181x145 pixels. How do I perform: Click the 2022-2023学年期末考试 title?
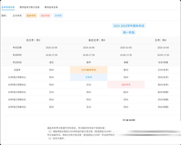coord(129,26)
